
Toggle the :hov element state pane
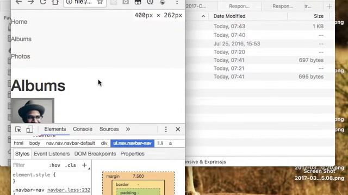tap(54, 165)
